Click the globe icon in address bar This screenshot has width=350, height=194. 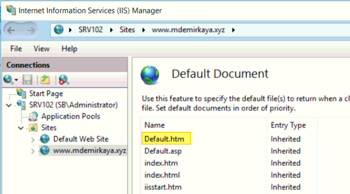[59, 30]
